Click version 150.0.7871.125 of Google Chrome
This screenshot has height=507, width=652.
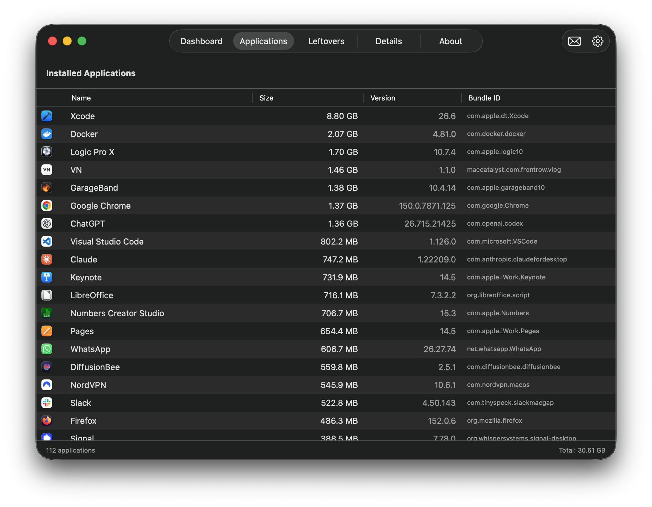[x=427, y=206]
